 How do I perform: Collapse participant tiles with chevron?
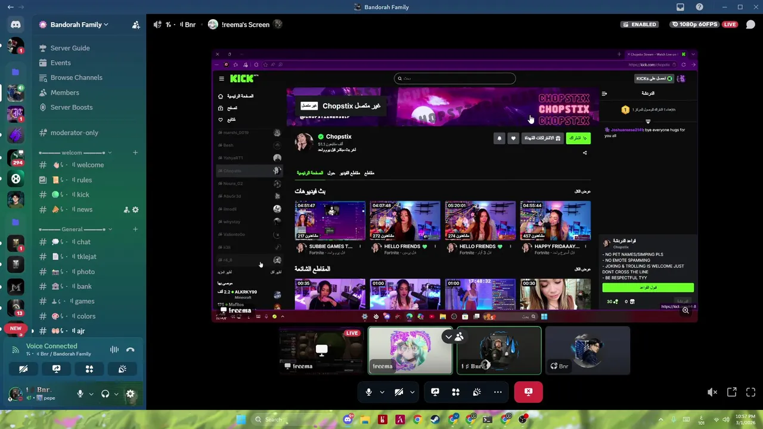[x=448, y=337]
